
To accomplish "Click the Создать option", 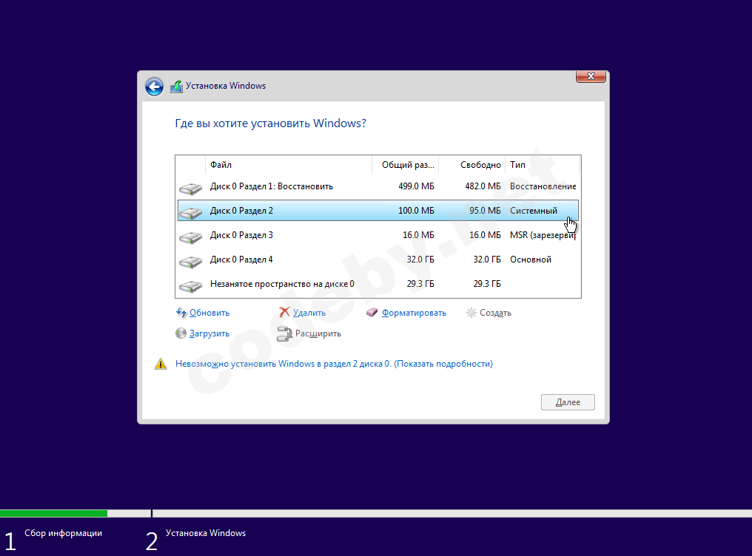I will [x=495, y=313].
